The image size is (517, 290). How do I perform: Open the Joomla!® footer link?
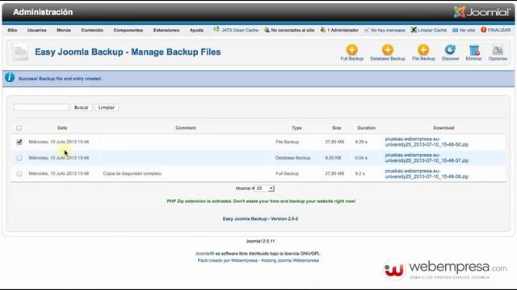tap(204, 254)
